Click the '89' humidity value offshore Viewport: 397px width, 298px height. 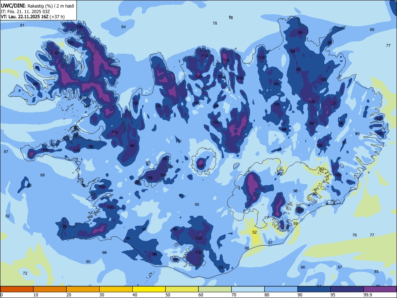372,30
